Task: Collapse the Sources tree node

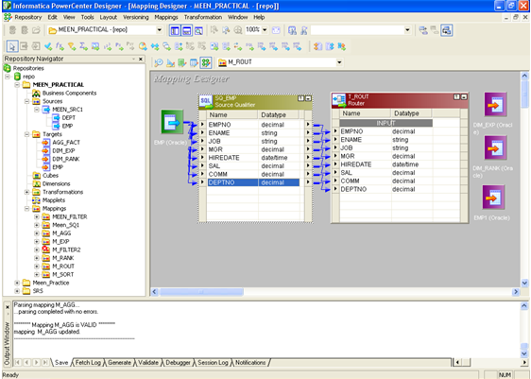Action: 26,101
